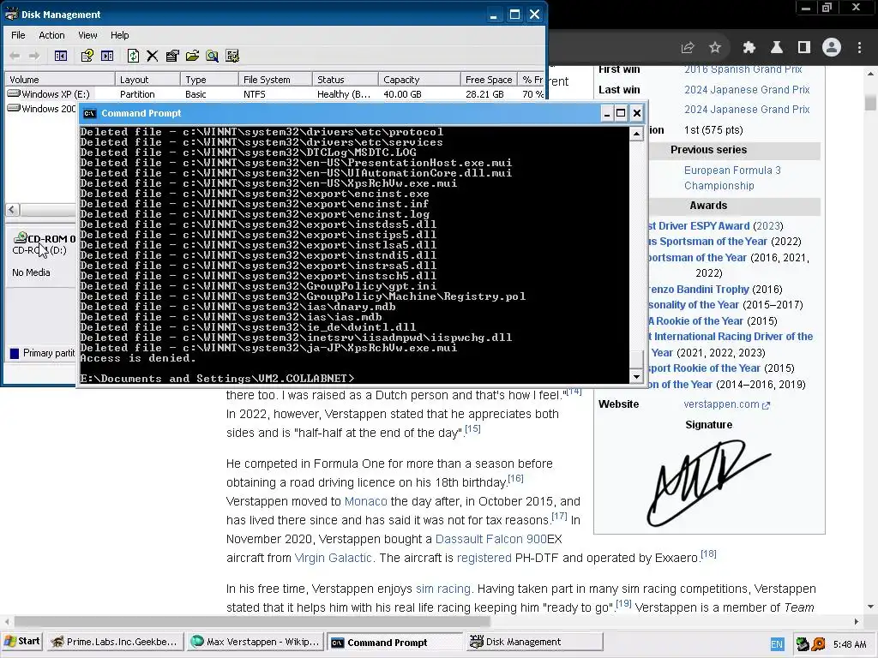This screenshot has width=878, height=658.
Task: Click Command Prompt scrollbar down arrow
Action: point(636,377)
